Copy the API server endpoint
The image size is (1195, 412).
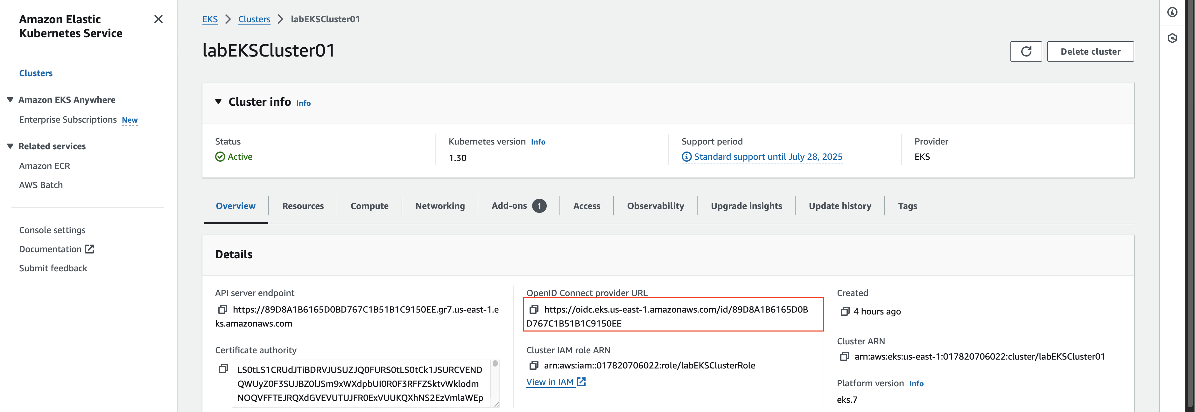(223, 309)
